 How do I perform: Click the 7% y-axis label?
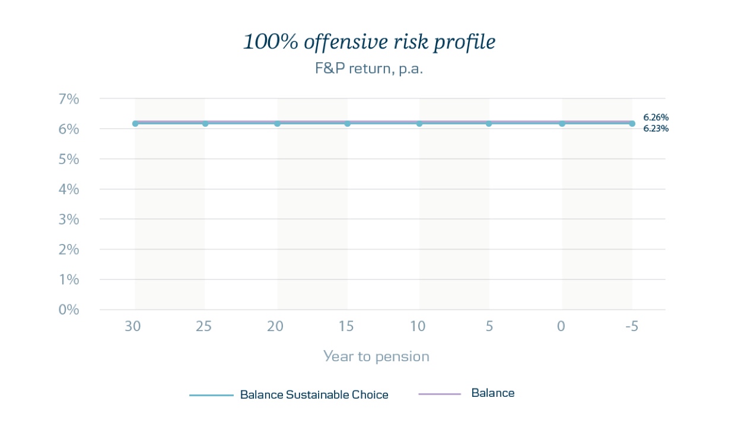[68, 99]
